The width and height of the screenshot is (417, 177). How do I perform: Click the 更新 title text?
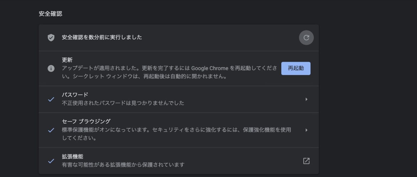(x=67, y=60)
